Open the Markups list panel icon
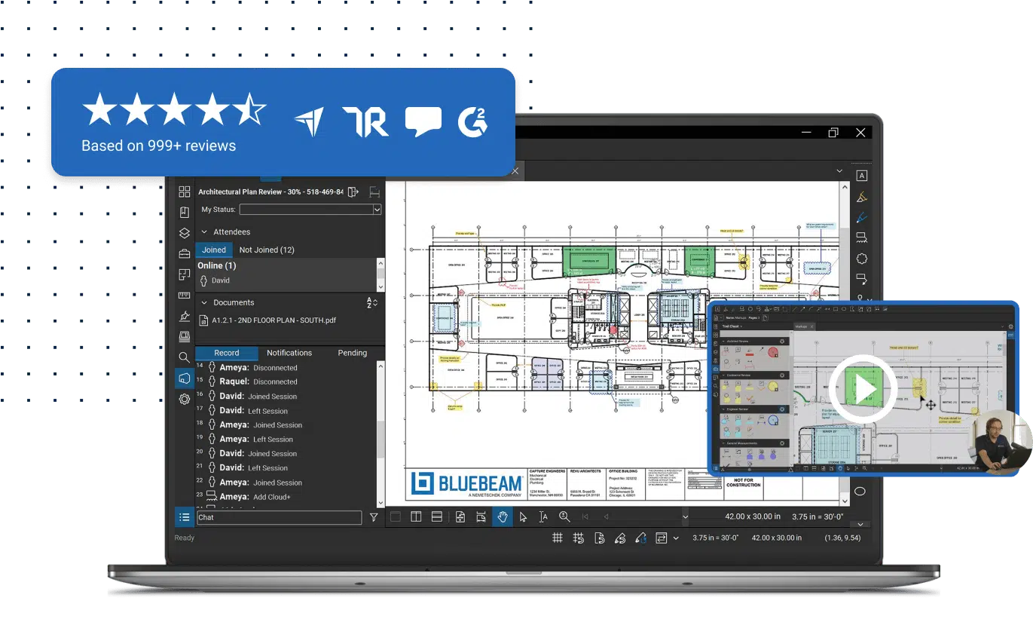The image size is (1033, 622). point(185,274)
